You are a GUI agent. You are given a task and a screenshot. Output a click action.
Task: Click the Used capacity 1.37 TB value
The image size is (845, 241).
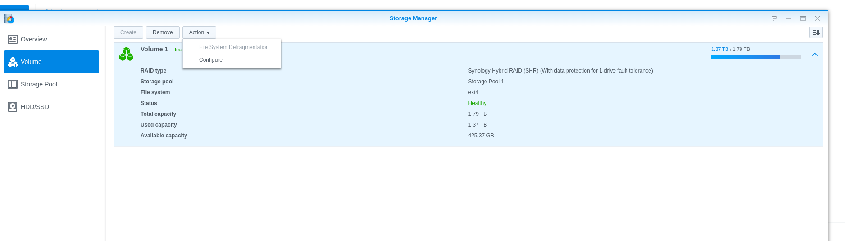coord(477,125)
